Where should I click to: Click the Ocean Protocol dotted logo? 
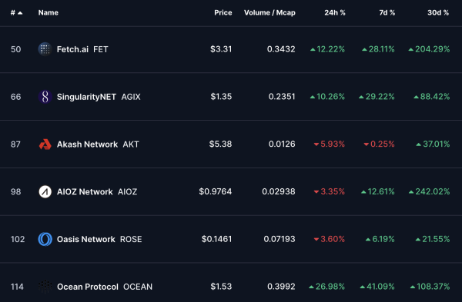[45, 287]
